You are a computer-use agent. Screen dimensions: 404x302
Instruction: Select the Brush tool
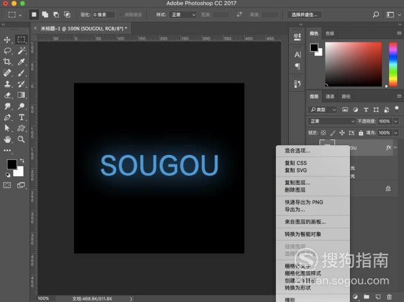click(21, 73)
